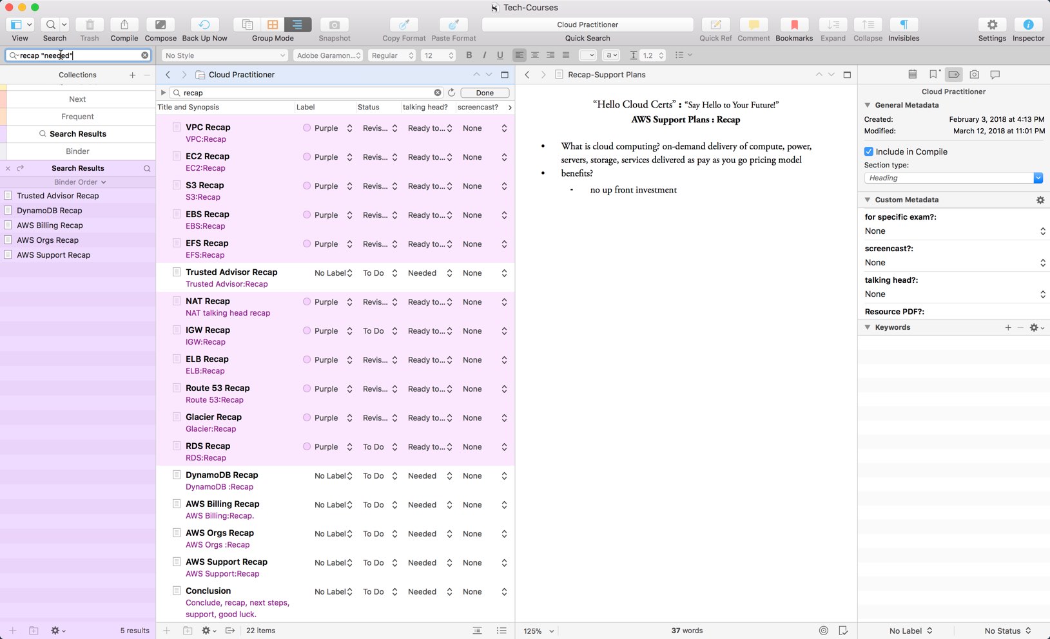Collapse the Custom Metadata section
The image size is (1050, 639).
click(x=868, y=200)
